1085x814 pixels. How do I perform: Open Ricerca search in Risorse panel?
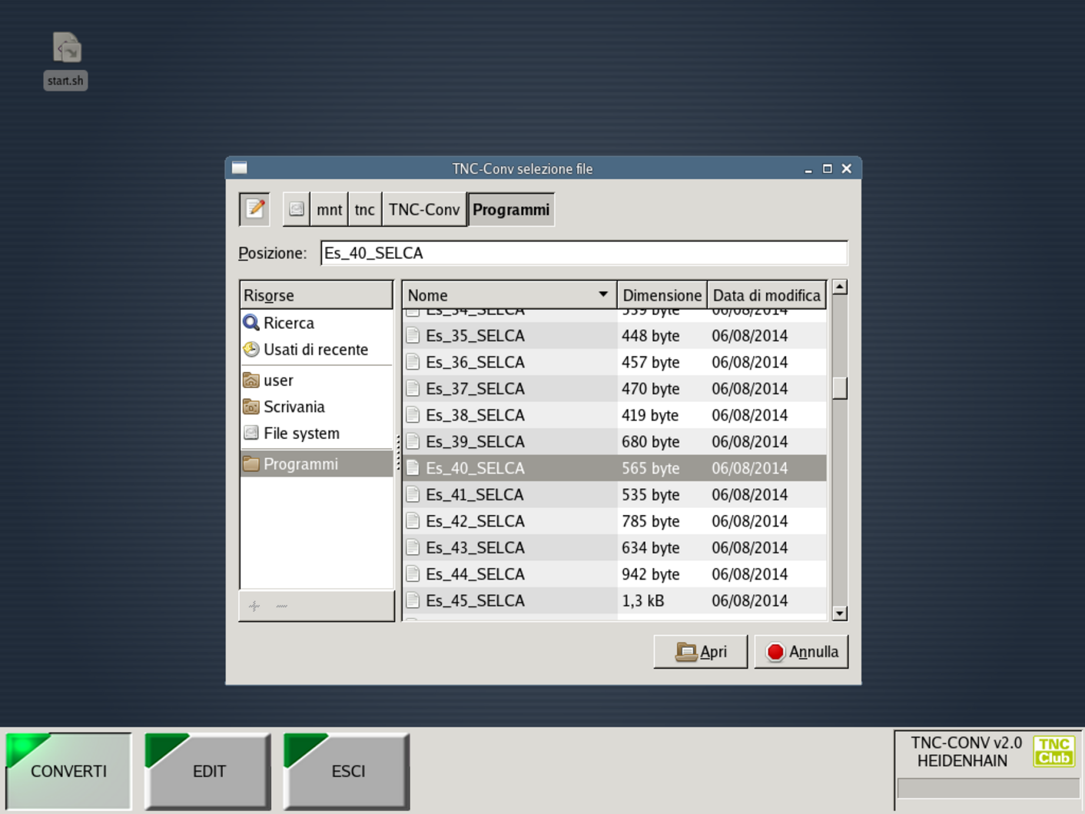click(288, 323)
